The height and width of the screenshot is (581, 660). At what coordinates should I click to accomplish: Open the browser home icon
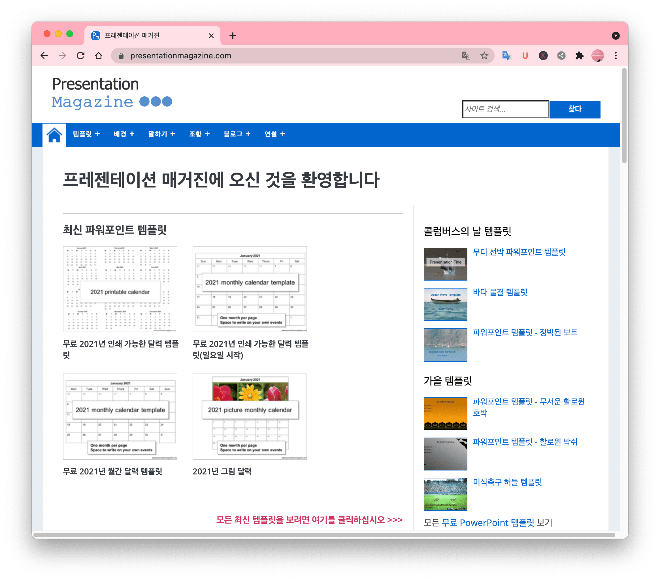point(99,56)
